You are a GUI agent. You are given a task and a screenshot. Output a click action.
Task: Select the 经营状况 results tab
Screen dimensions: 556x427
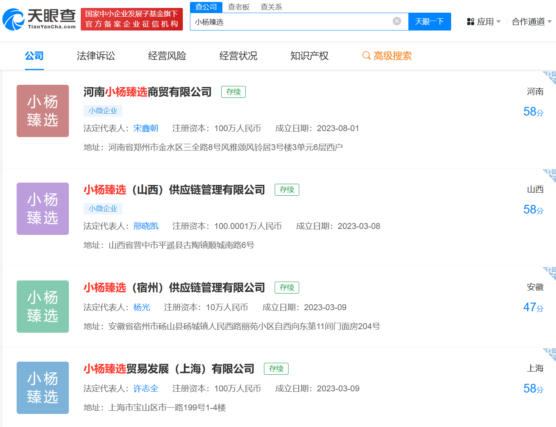(x=238, y=56)
